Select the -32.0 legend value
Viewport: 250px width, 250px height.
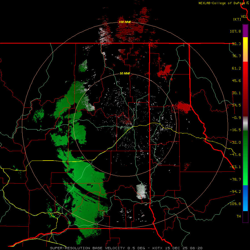[235, 142]
